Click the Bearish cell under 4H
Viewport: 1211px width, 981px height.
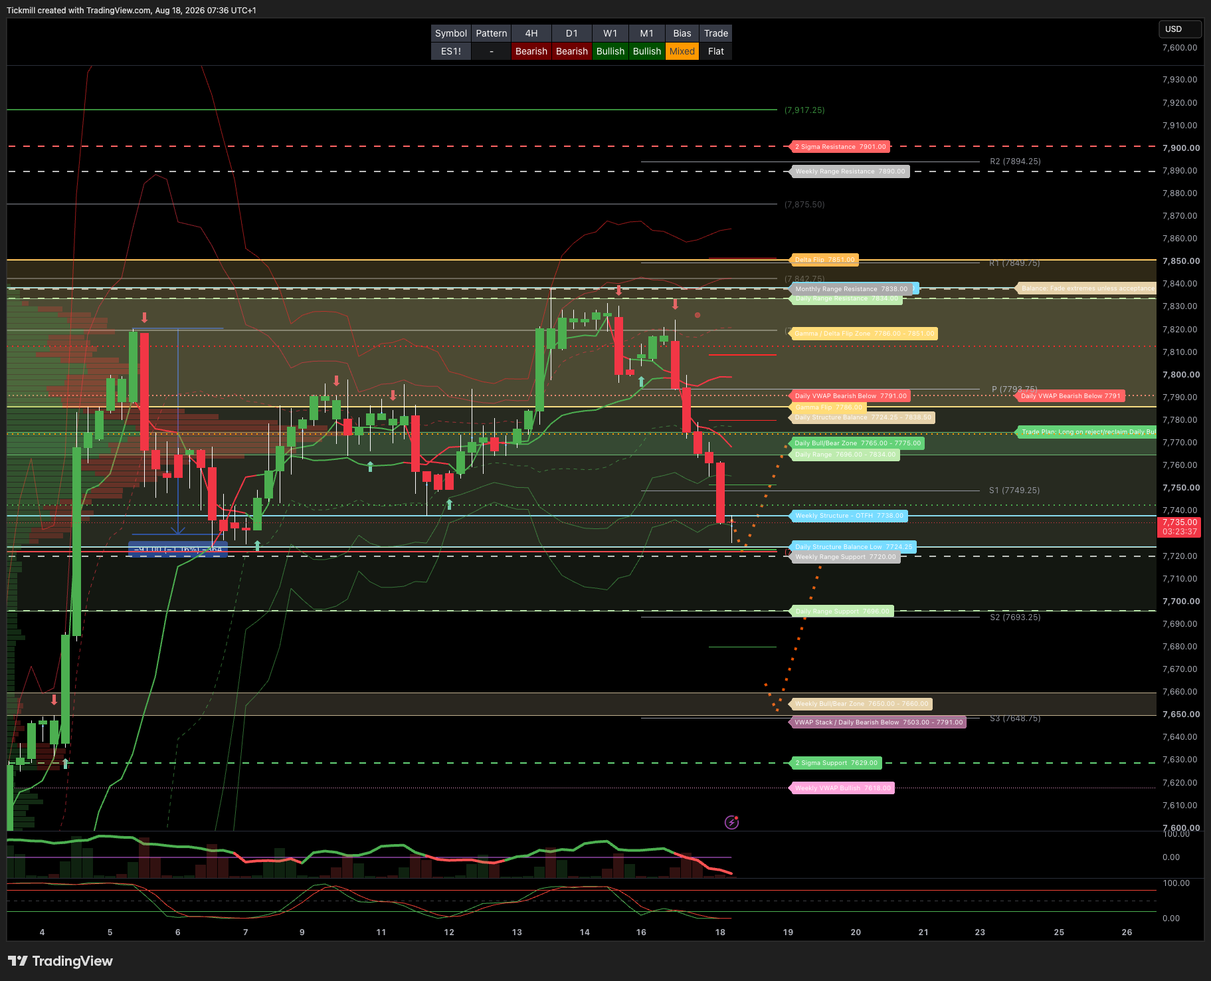coord(531,51)
